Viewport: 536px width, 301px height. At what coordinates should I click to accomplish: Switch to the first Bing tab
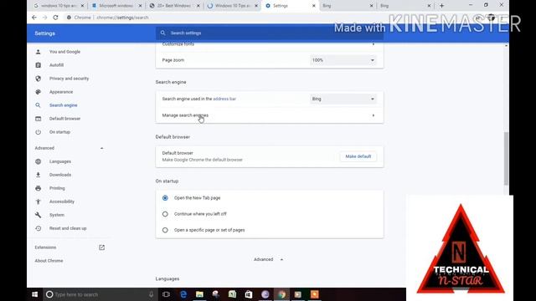[348, 6]
